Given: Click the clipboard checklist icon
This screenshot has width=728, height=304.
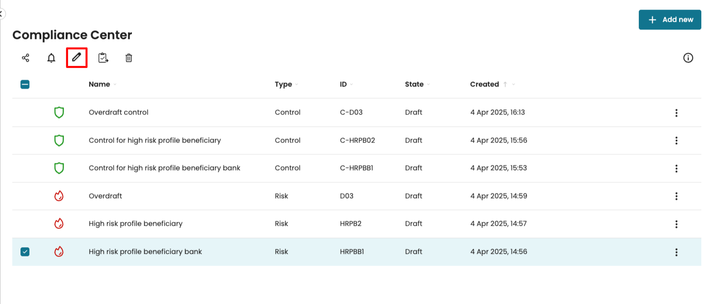Looking at the screenshot, I should pyautogui.click(x=103, y=58).
